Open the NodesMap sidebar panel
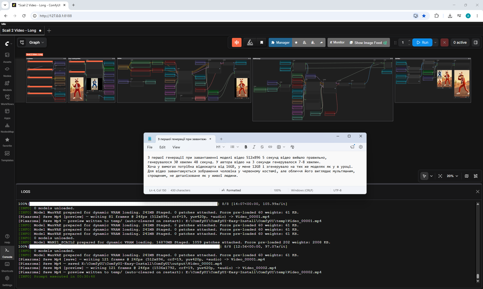 tap(7, 128)
